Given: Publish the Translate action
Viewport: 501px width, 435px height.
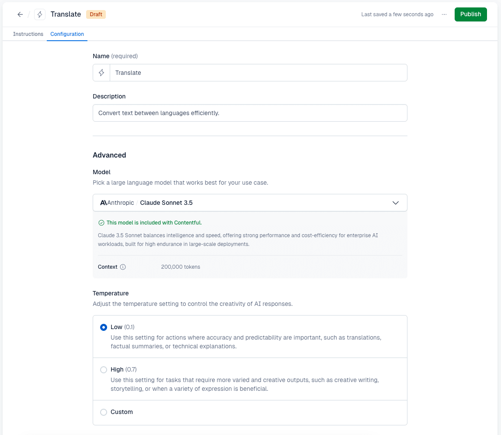Looking at the screenshot, I should (x=471, y=14).
